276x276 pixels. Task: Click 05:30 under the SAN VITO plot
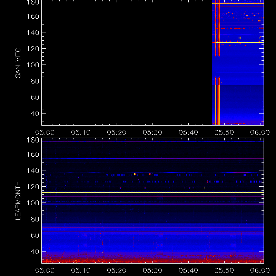click(x=152, y=132)
